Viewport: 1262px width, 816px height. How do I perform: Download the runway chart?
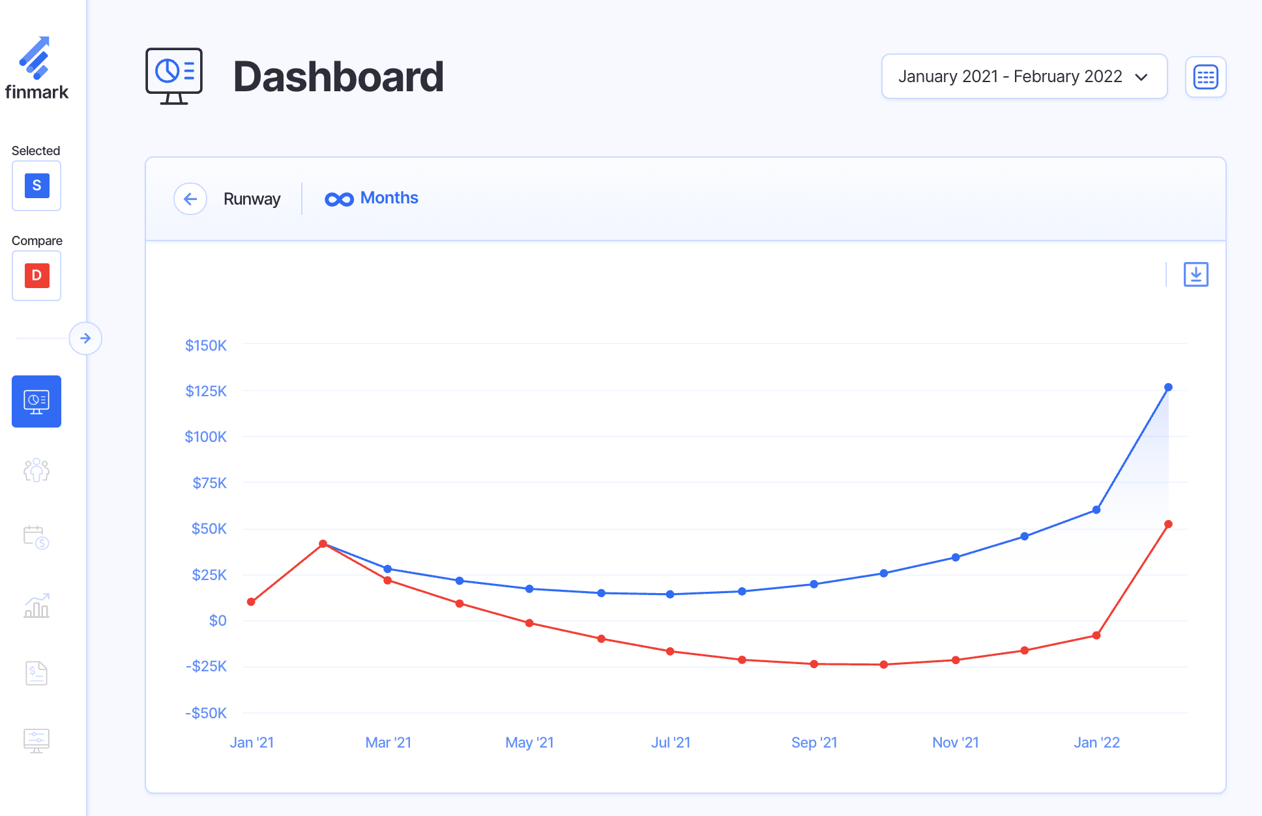tap(1196, 274)
